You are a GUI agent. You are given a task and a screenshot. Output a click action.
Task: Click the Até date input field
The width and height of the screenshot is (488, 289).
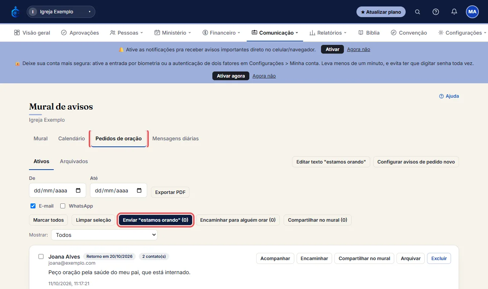click(x=119, y=191)
